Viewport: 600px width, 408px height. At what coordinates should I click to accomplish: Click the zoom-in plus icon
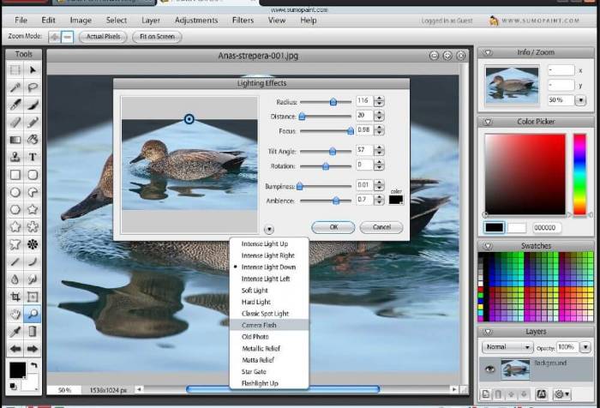point(55,37)
